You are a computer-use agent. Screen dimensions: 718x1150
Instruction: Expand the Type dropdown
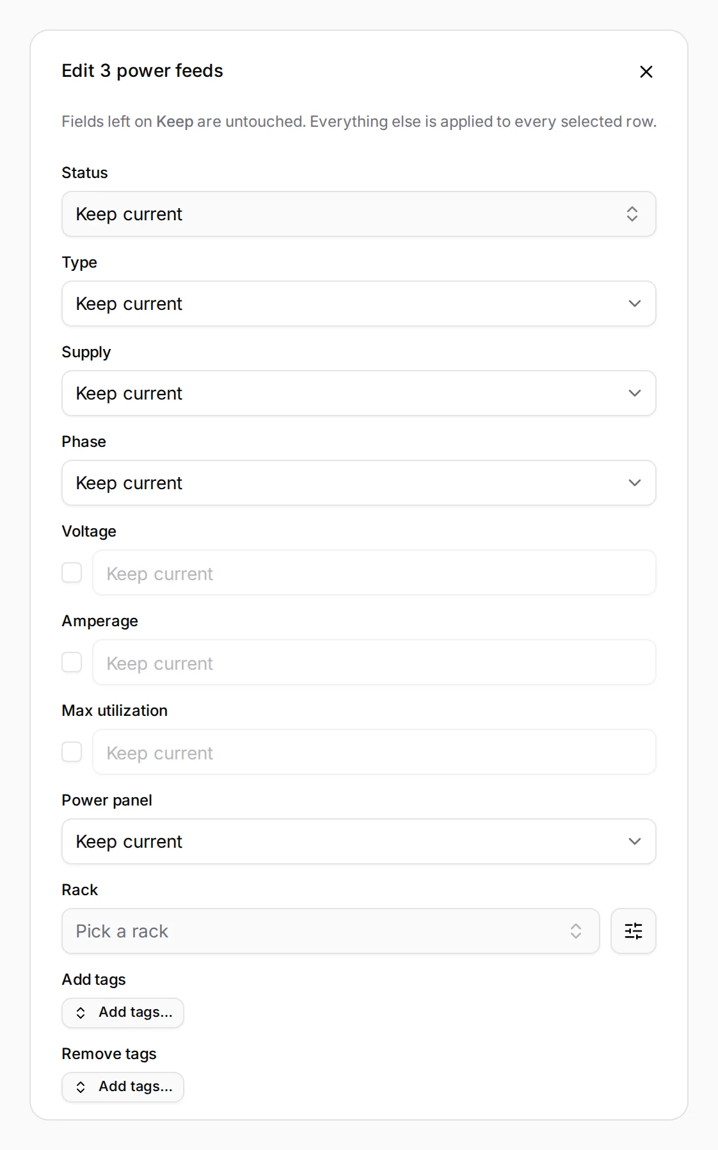pos(359,304)
